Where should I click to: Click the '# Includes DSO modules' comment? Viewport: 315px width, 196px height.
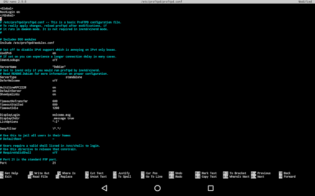click(18, 39)
